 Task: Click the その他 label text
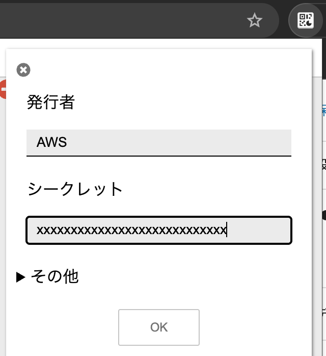[x=55, y=276]
